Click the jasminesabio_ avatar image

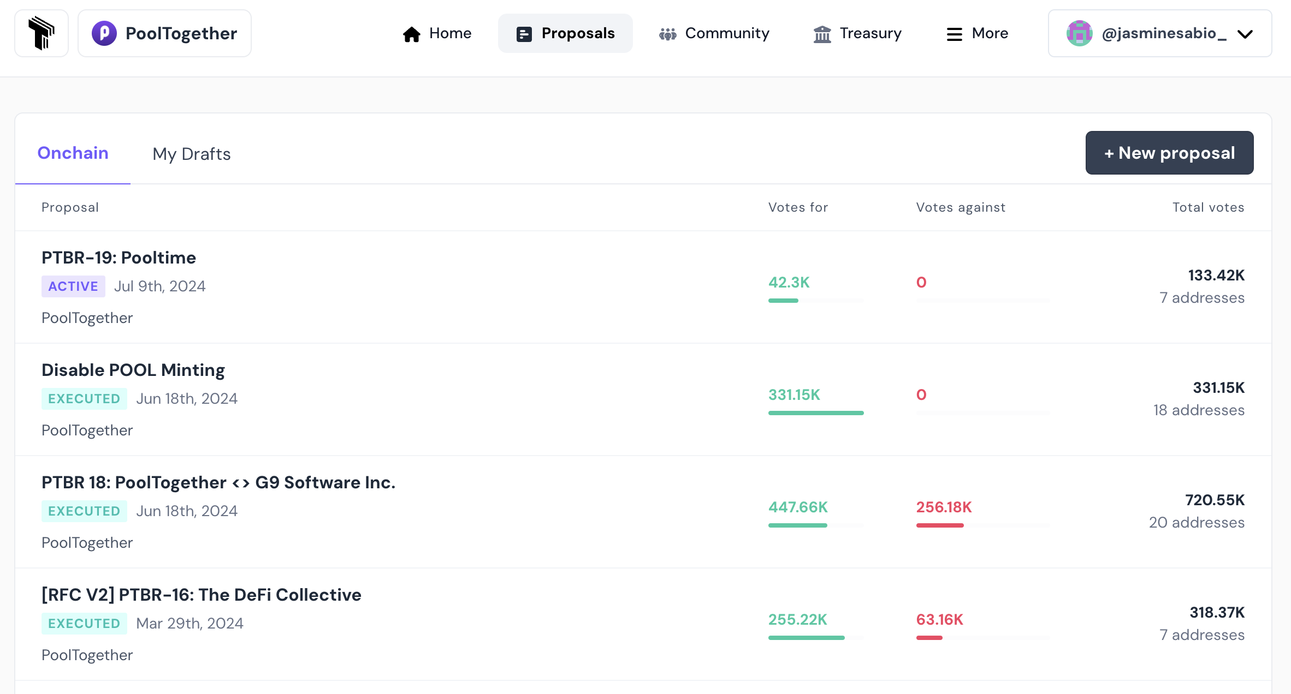click(1079, 34)
